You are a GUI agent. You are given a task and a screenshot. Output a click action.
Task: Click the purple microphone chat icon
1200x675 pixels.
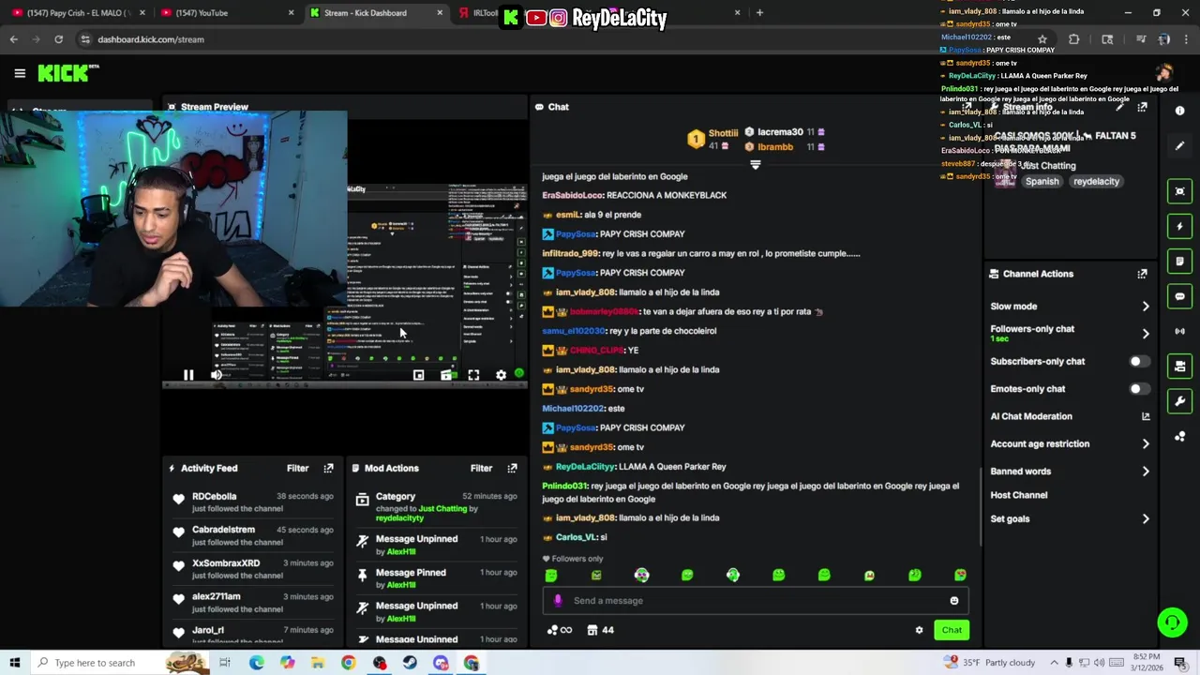pos(558,601)
